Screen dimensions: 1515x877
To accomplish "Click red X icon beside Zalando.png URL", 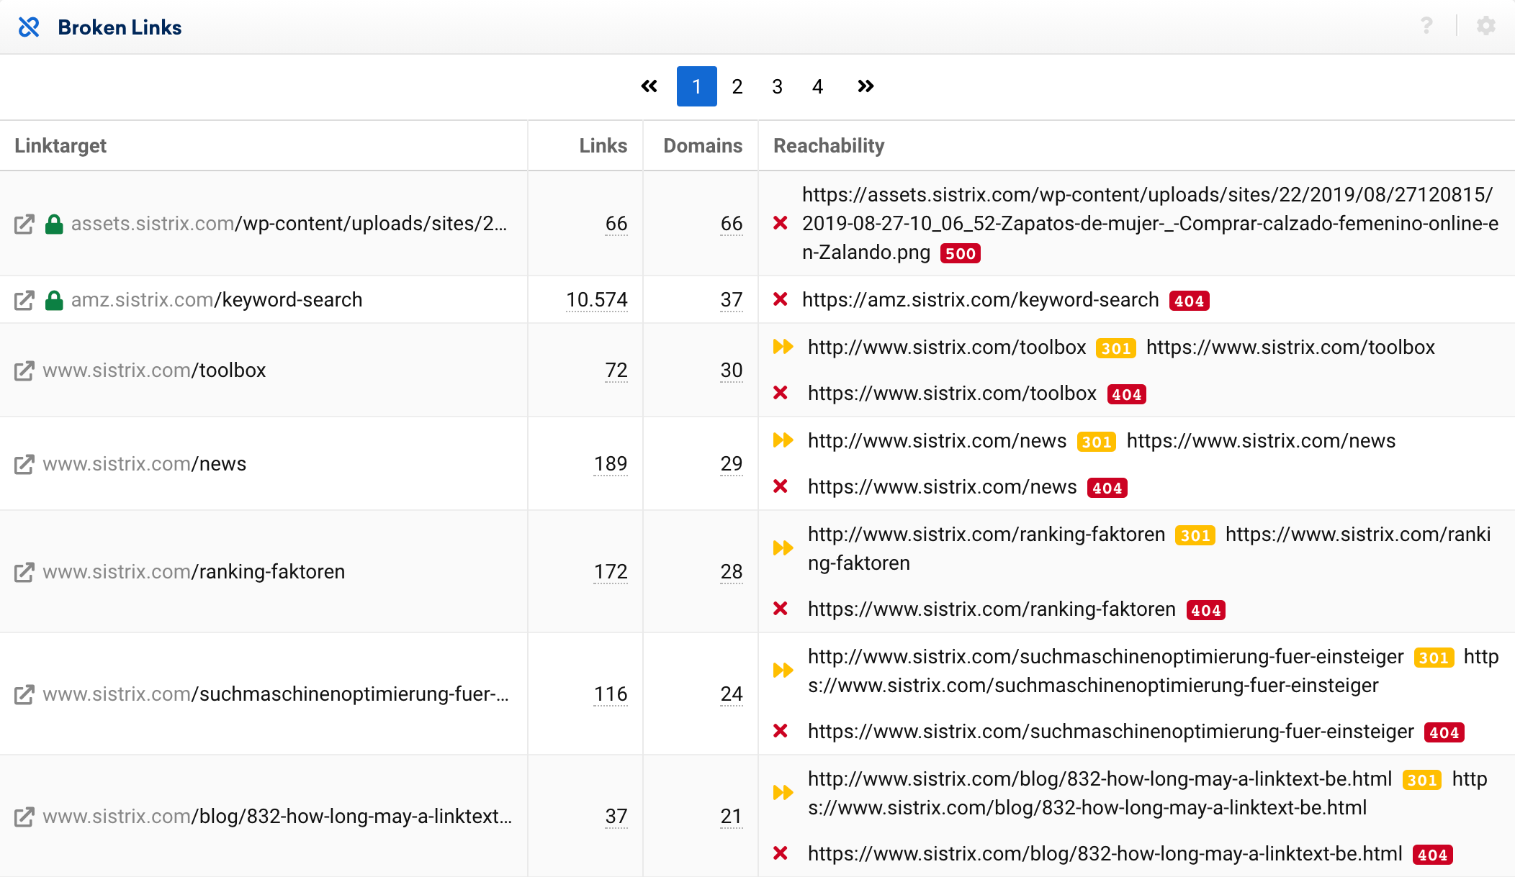I will click(781, 223).
